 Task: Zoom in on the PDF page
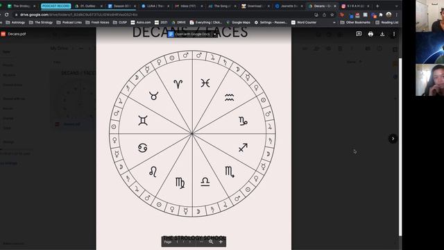click(221, 242)
